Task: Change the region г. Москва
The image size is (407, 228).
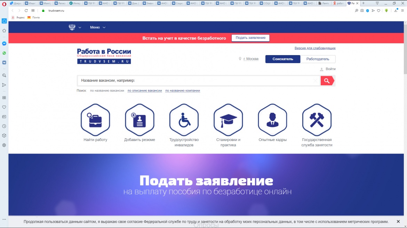Action: 251,59
